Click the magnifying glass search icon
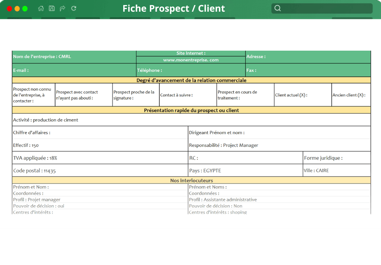Image resolution: width=381 pixels, height=265 pixels. (x=277, y=8)
